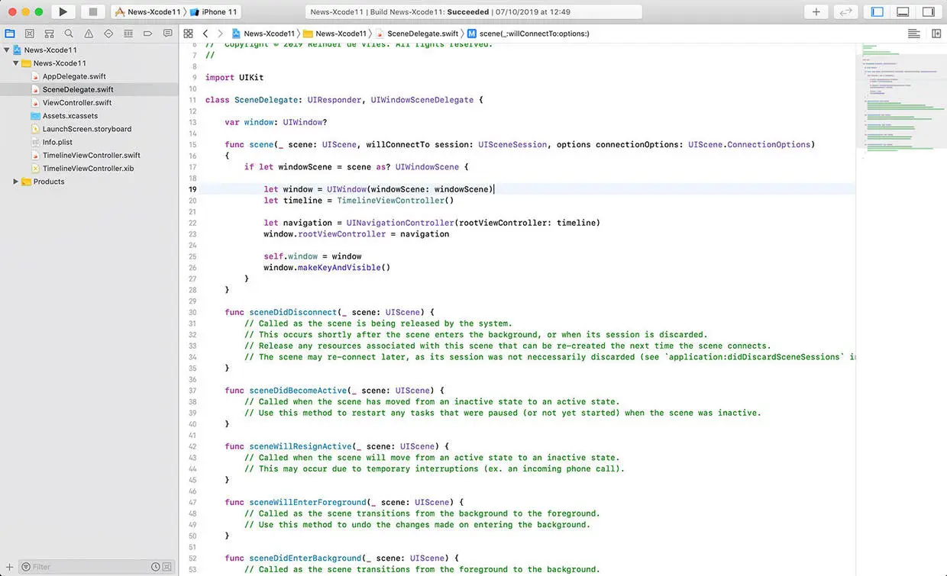Open the Library with the plus button
Image resolution: width=947 pixels, height=576 pixels.
pyautogui.click(x=816, y=12)
